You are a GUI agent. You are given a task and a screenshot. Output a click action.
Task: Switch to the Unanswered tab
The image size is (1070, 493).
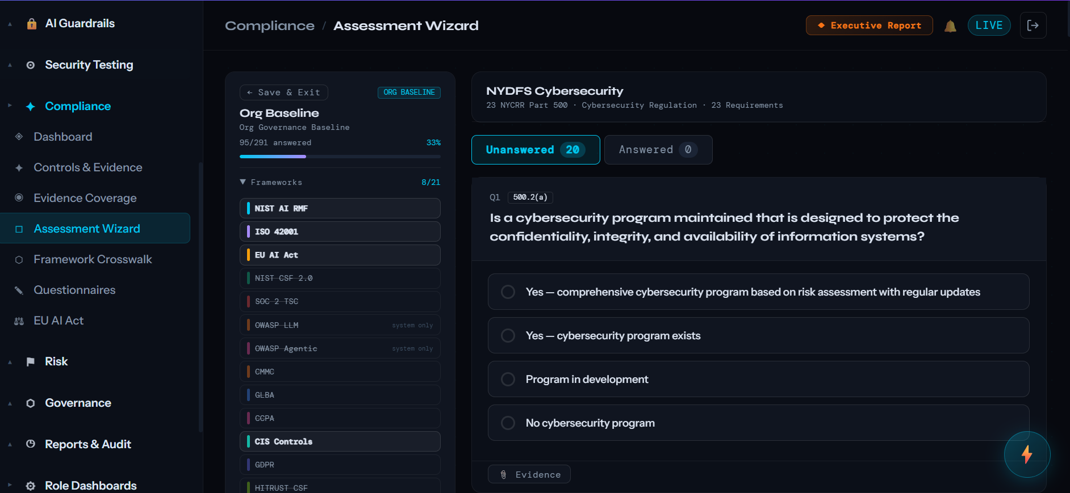pos(536,150)
